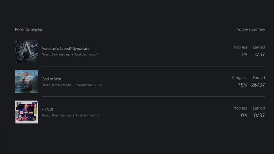The width and height of the screenshot is (274, 154).
Task: Open the God of War cover thumbnail
Action: click(x=26, y=81)
